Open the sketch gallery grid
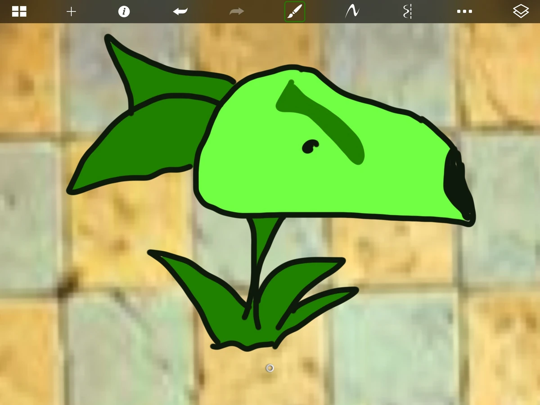This screenshot has width=540, height=405. 19,11
